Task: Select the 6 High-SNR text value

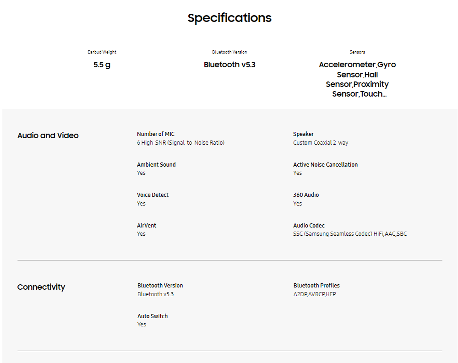Action: [x=180, y=143]
